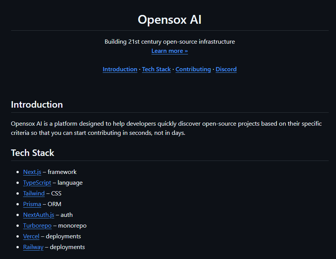Jump to Tech Stack via top navigation link

pyautogui.click(x=156, y=69)
